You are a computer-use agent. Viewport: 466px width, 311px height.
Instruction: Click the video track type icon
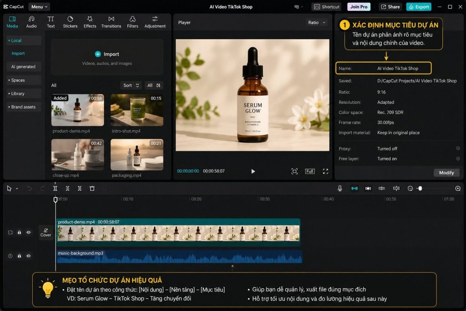pyautogui.click(x=10, y=233)
